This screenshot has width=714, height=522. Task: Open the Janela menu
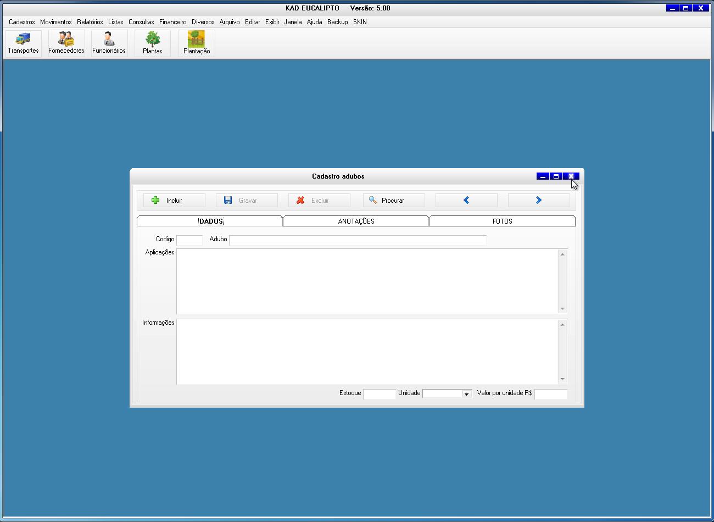[x=293, y=22]
